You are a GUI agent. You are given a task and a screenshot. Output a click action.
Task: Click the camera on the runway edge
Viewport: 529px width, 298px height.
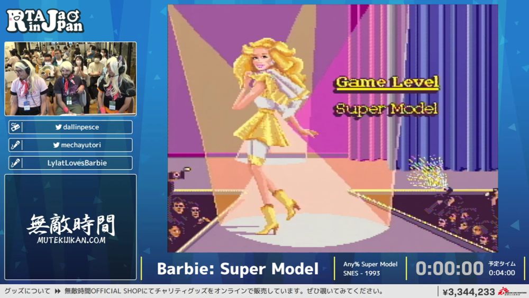(x=179, y=173)
